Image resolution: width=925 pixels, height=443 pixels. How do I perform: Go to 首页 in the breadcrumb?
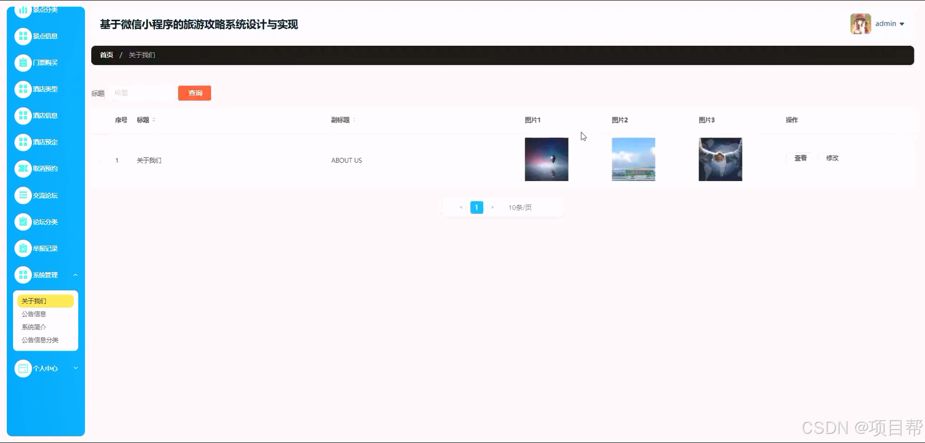106,55
